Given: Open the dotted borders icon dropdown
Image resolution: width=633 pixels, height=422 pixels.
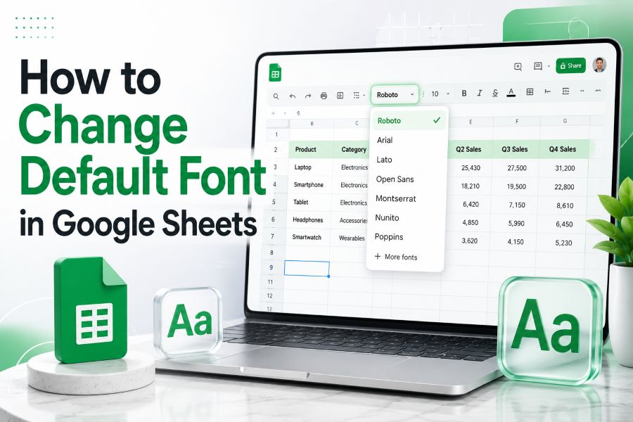Looking at the screenshot, I should pyautogui.click(x=359, y=96).
